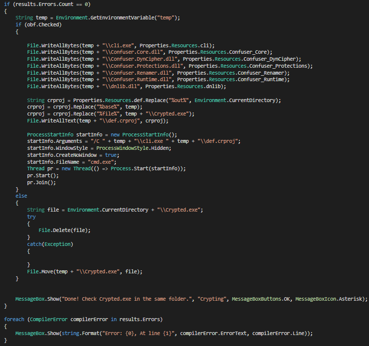Click the foreach keyword

click(x=14, y=319)
